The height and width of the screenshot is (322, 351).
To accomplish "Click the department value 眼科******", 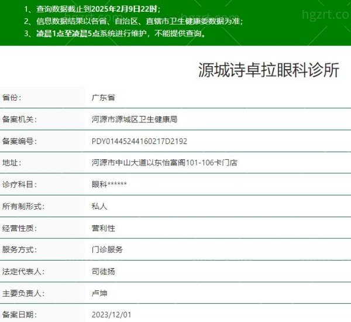I will point(109,184).
